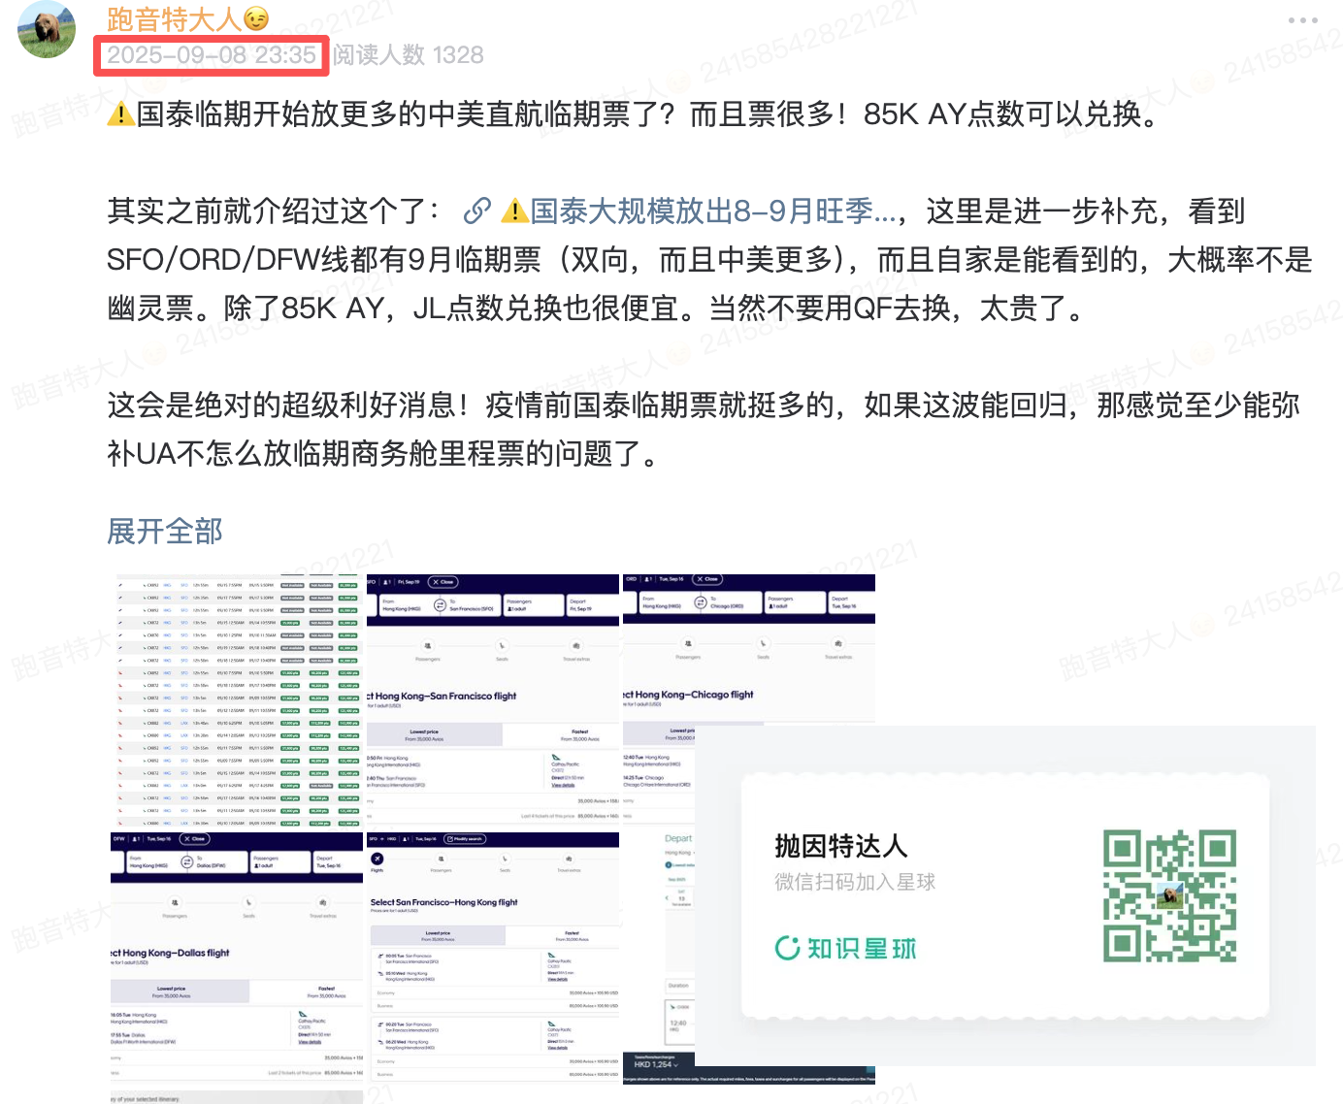Viewport: 1343px width, 1104px height.
Task: Click the swap icon in Hong Kong–Dallas screenshot
Action: (x=186, y=861)
